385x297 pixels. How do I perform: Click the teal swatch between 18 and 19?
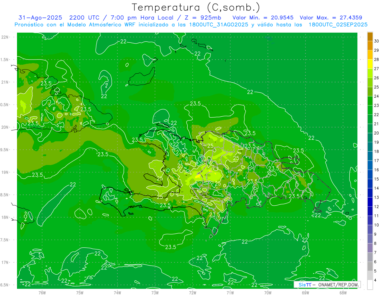[370, 147]
